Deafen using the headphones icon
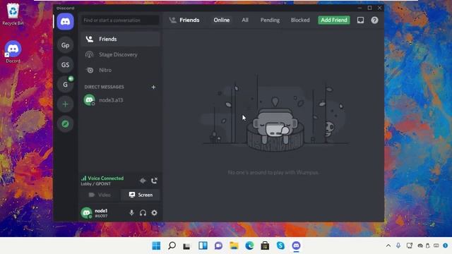The image size is (452, 254). (143, 213)
